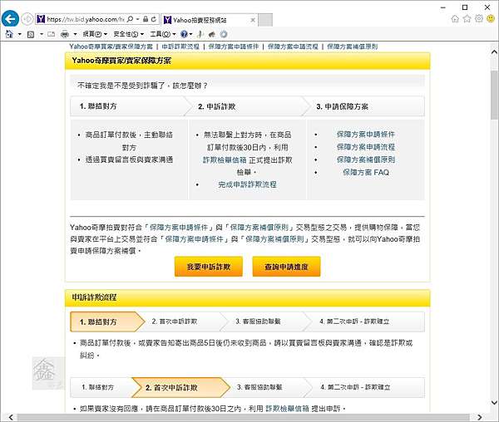Click 我要申訴詐欺 orange button
The height and width of the screenshot is (422, 499).
(209, 267)
